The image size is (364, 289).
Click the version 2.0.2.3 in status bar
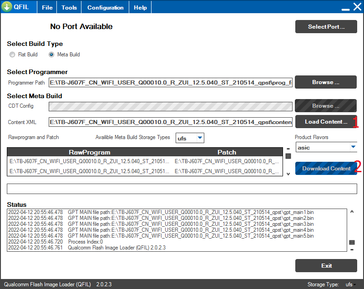point(104,284)
